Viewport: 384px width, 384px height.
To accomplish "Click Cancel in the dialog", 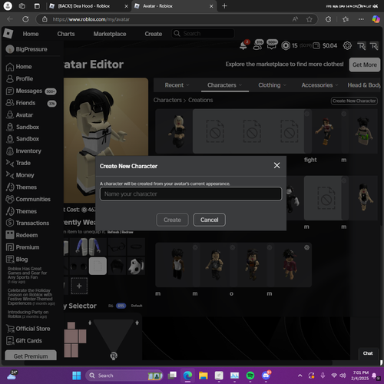I will coord(209,220).
